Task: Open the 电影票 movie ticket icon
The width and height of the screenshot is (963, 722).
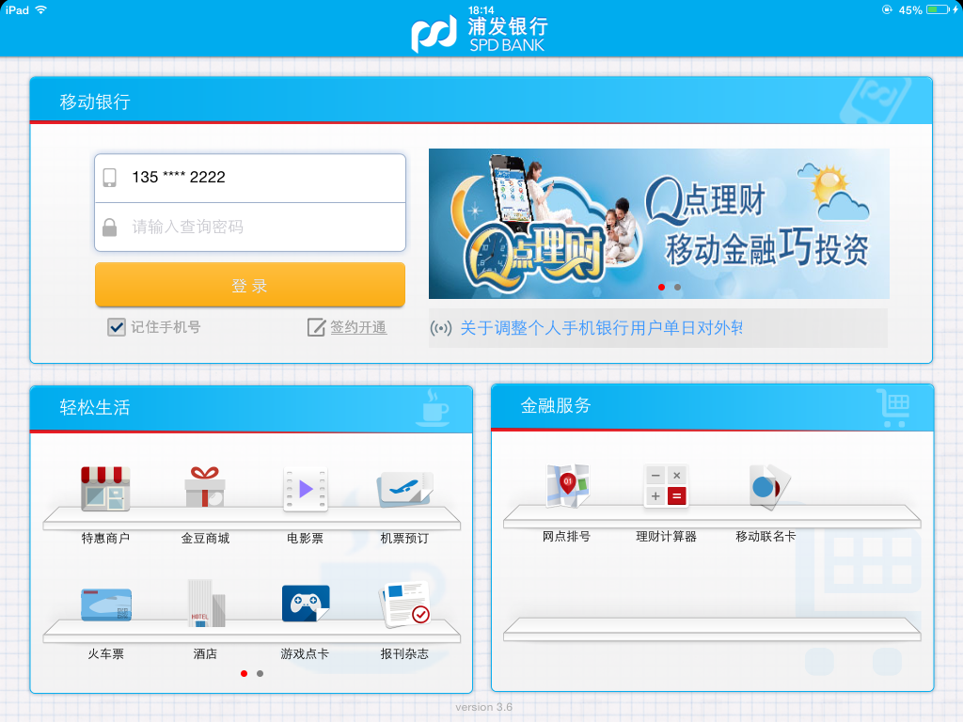Action: point(306,489)
